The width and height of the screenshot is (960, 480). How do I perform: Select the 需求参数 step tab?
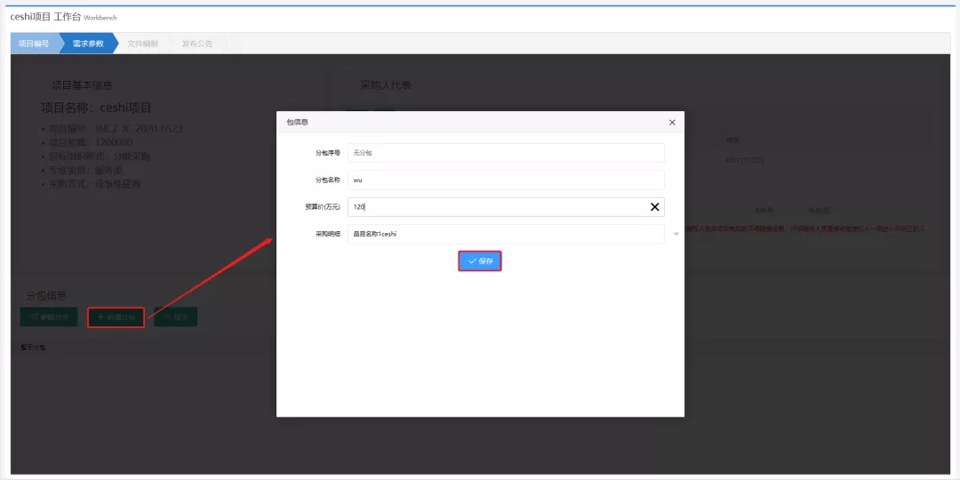pos(87,44)
